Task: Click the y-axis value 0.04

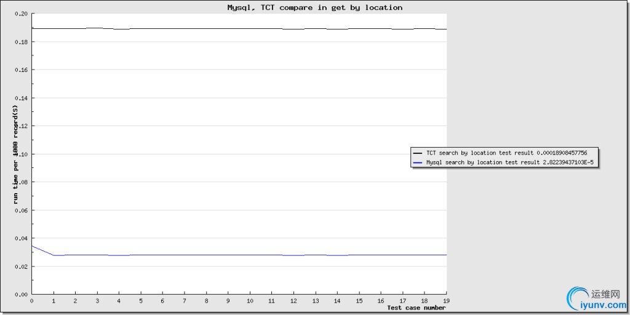Action: (20, 238)
